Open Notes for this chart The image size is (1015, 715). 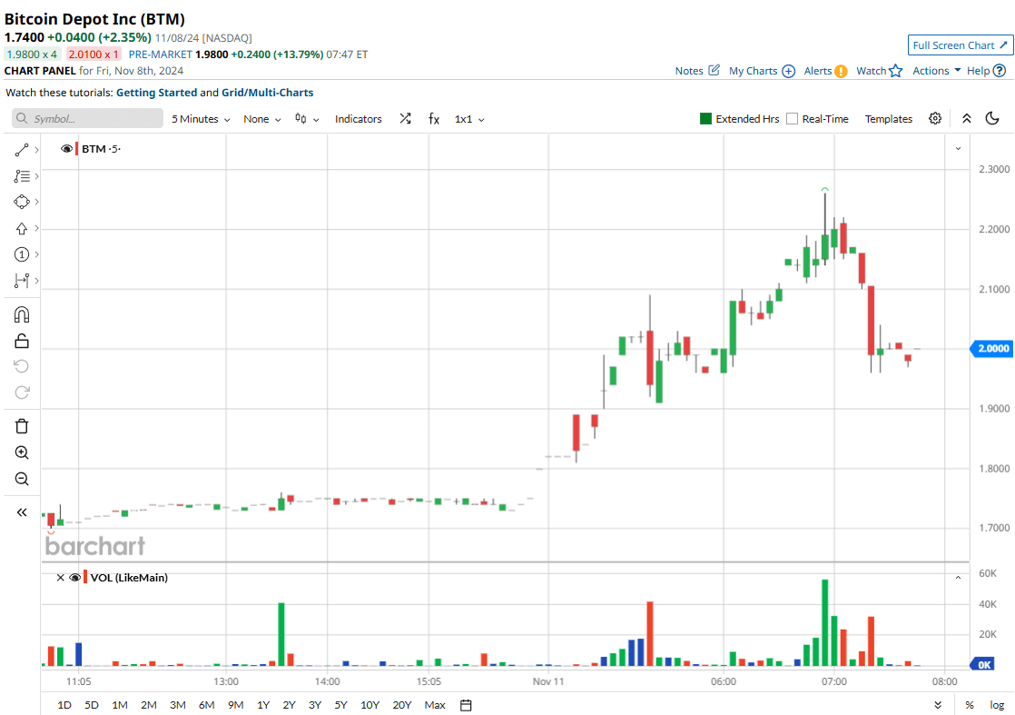click(x=697, y=71)
